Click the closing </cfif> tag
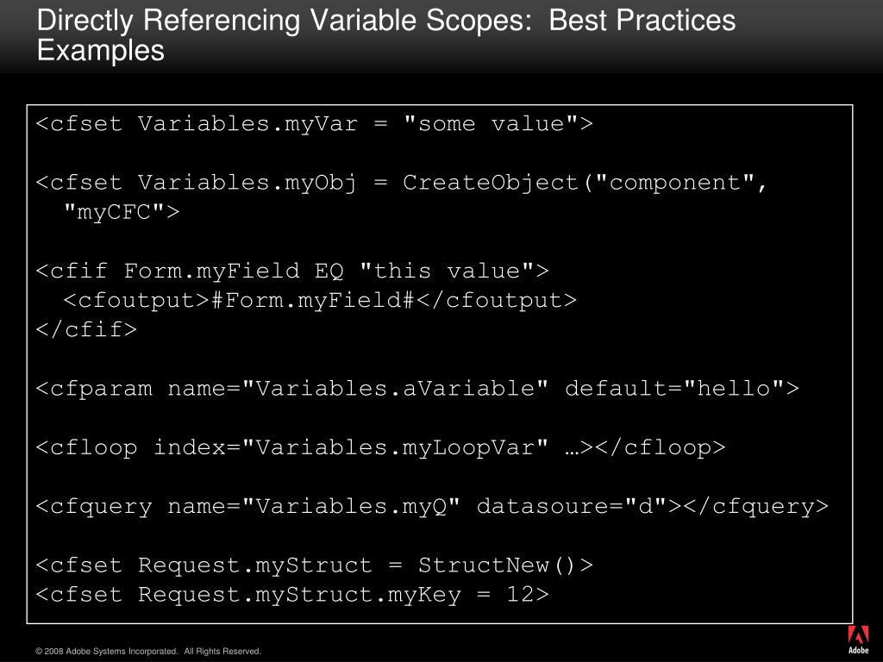Image resolution: width=883 pixels, height=662 pixels. [x=86, y=330]
